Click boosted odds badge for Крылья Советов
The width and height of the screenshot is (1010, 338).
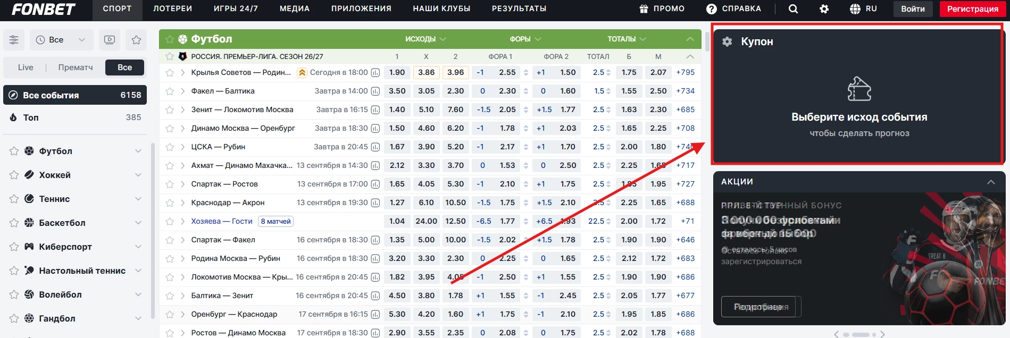[x=302, y=73]
